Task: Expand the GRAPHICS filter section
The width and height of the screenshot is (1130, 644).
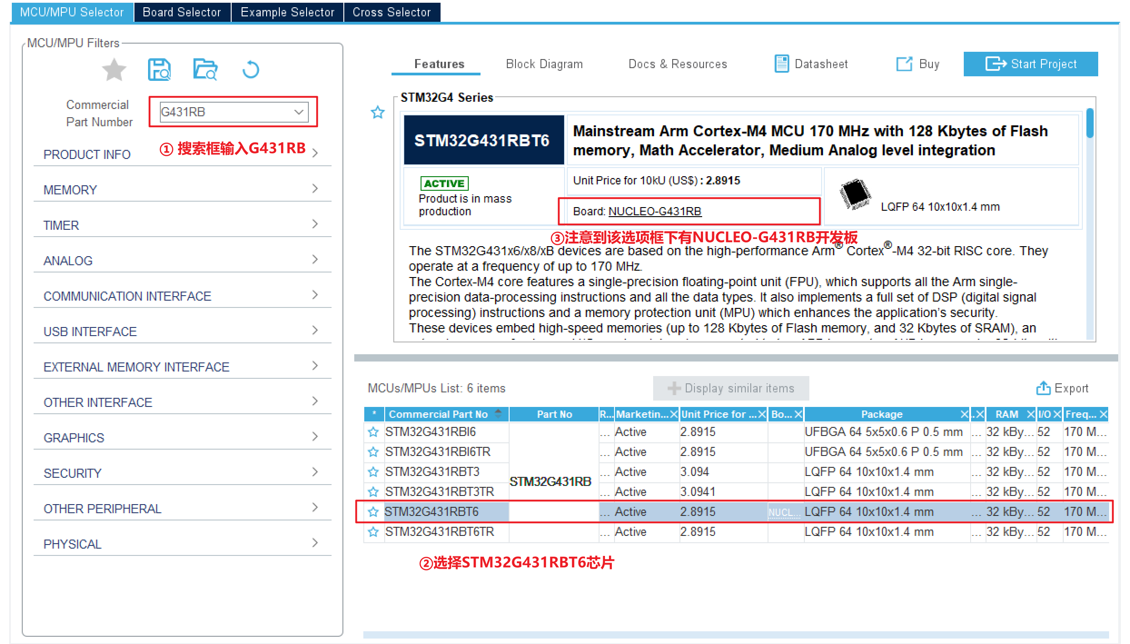Action: pos(183,437)
